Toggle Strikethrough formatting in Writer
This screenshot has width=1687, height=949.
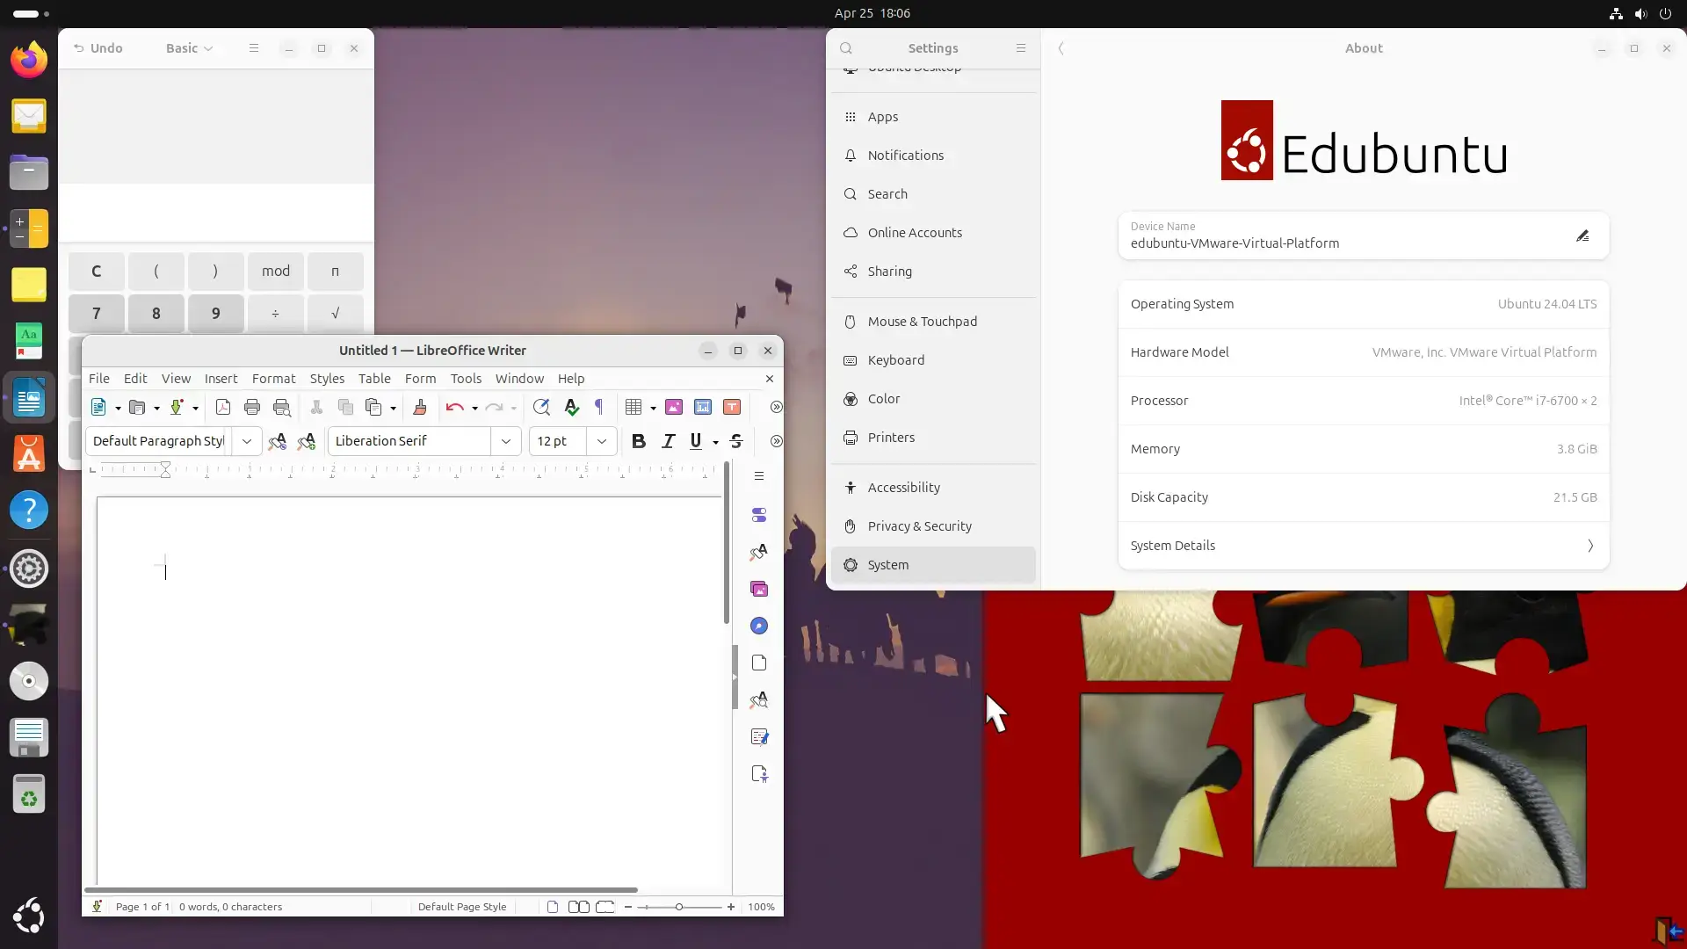[x=736, y=441]
